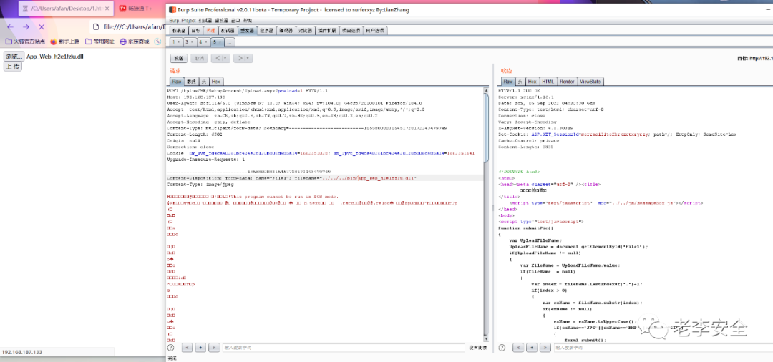
Task: Select the response Raw tab
Action: 508,82
